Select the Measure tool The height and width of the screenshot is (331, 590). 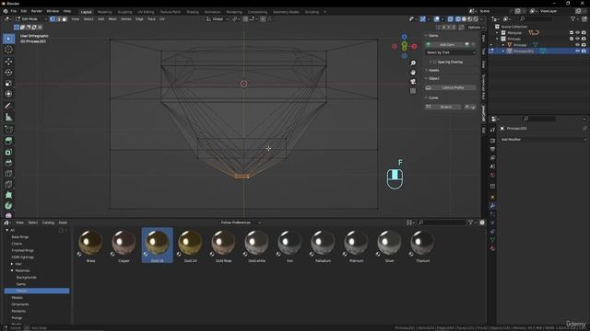point(8,118)
